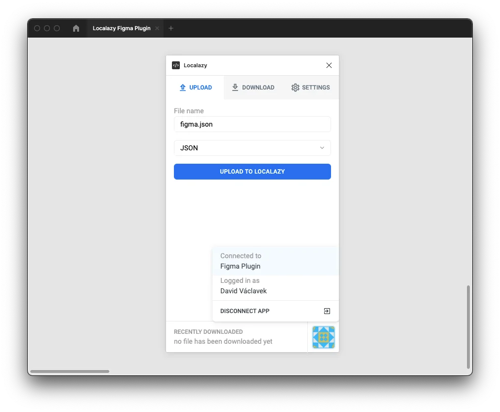500x412 pixels.
Task: Open a new tab with the plus icon
Action: (171, 29)
